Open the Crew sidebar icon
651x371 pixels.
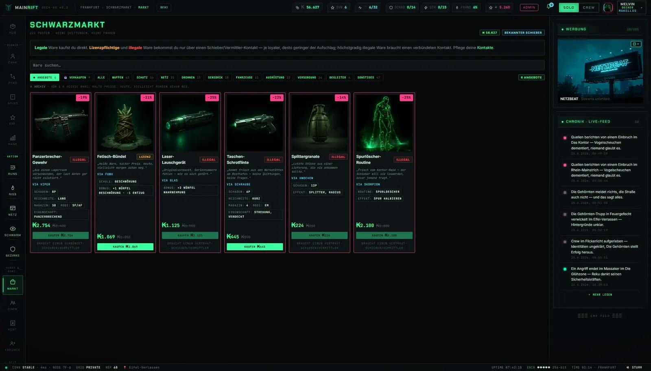tap(13, 305)
